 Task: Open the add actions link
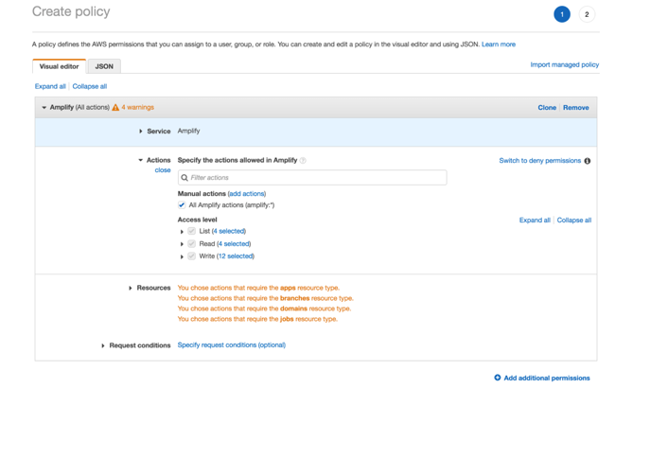pyautogui.click(x=247, y=193)
